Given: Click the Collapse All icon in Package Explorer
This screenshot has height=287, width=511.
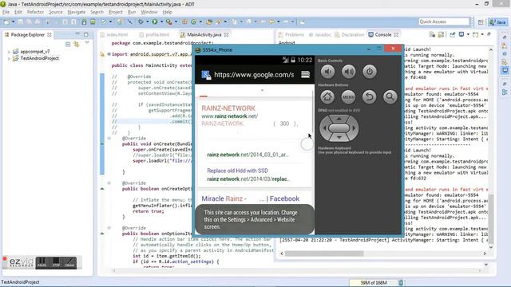Looking at the screenshot, I should [68, 44].
